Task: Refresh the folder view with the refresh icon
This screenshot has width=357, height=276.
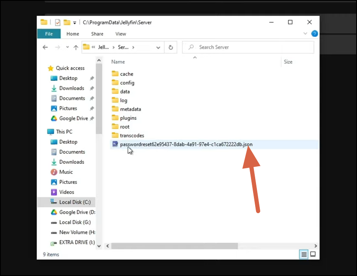Action: click(x=171, y=47)
